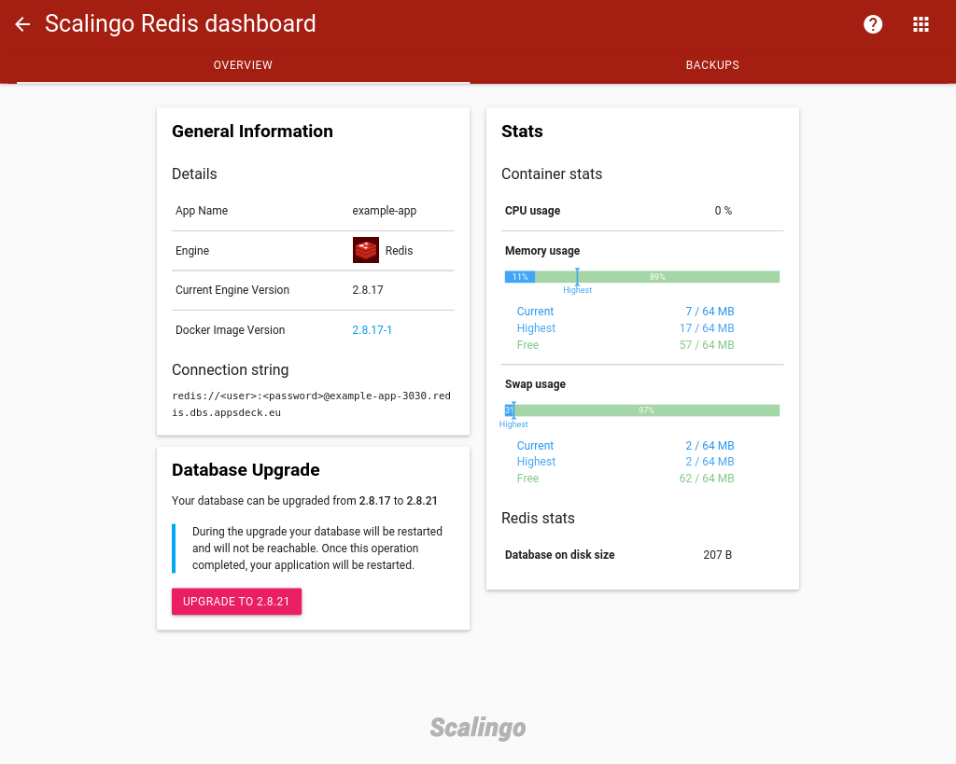Click the database on disk size value 207 B

[x=718, y=554]
